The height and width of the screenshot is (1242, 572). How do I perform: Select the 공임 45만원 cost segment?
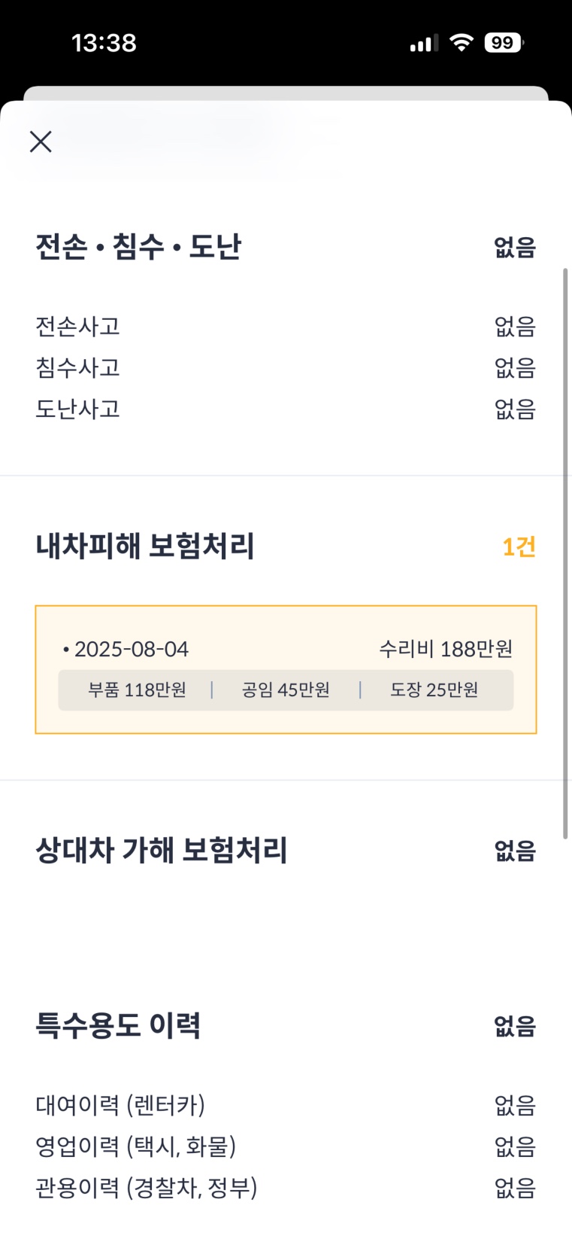click(x=286, y=690)
